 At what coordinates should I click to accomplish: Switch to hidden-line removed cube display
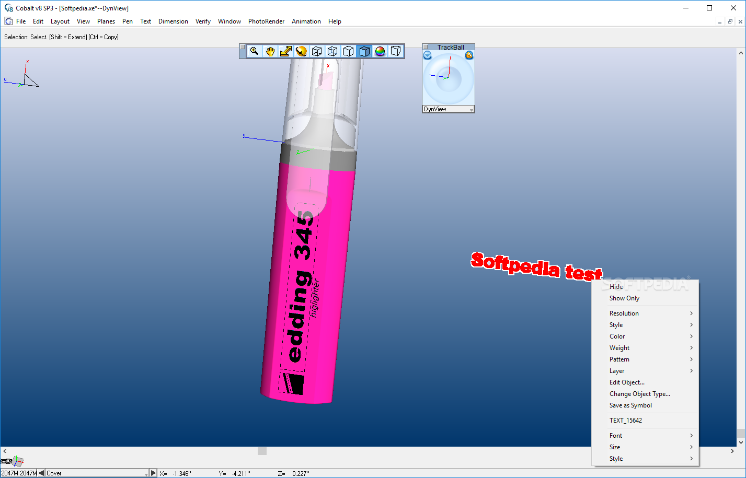[348, 51]
